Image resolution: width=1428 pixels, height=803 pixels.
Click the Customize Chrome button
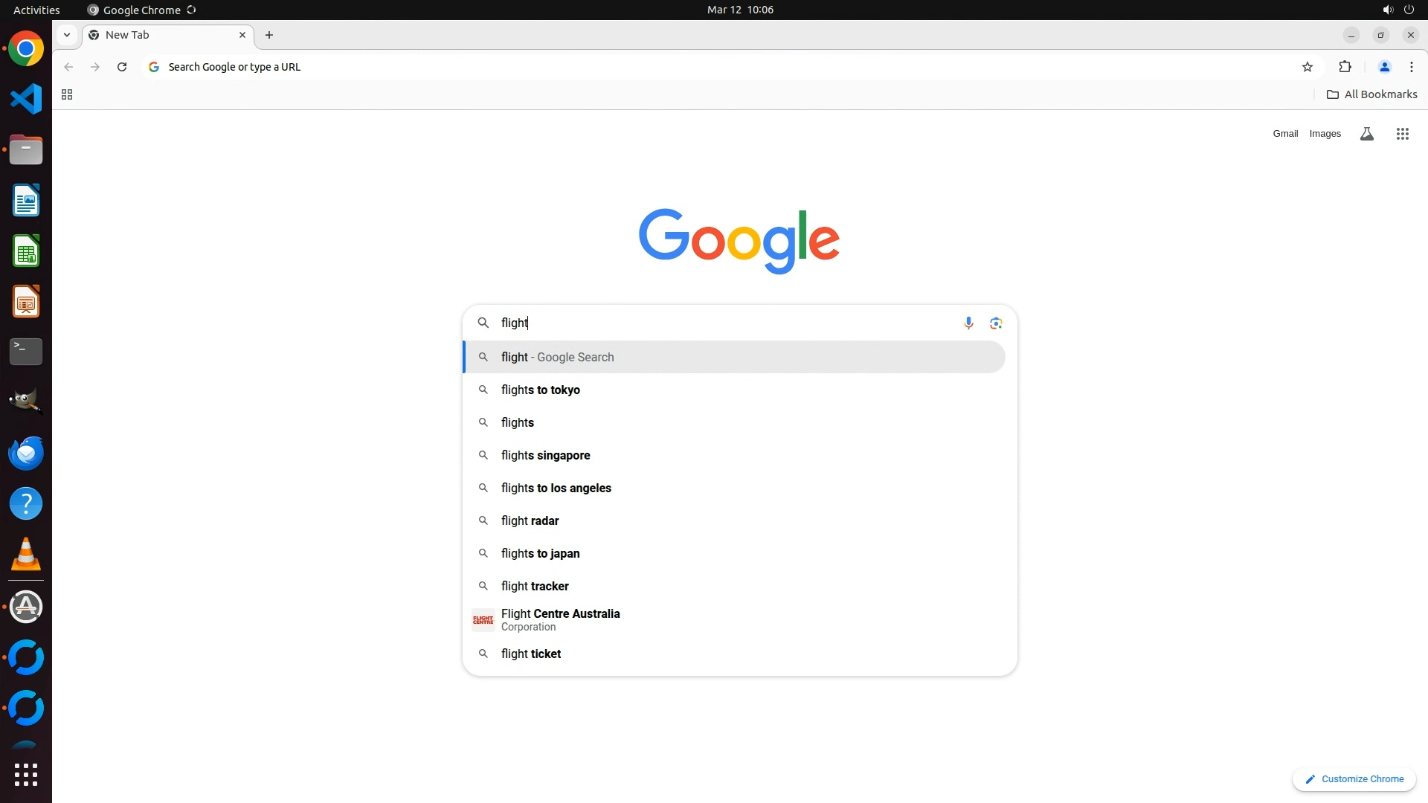click(x=1354, y=778)
